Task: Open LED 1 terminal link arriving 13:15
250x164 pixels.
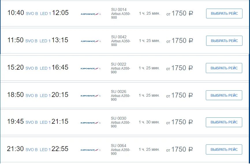Action: point(45,41)
